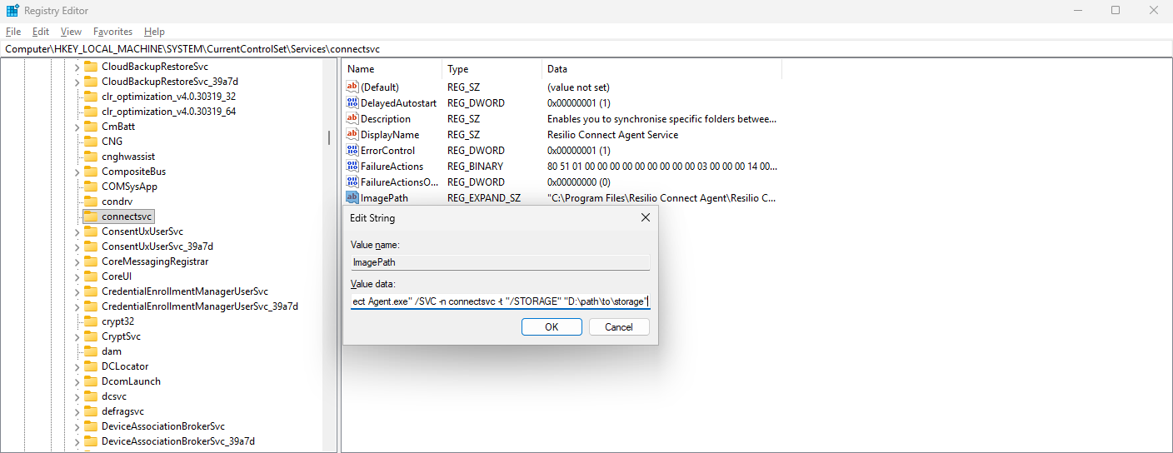Viewport: 1173px width, 453px height.
Task: Expand the CloudBackupRestoreSvc tree node
Action: [77, 67]
